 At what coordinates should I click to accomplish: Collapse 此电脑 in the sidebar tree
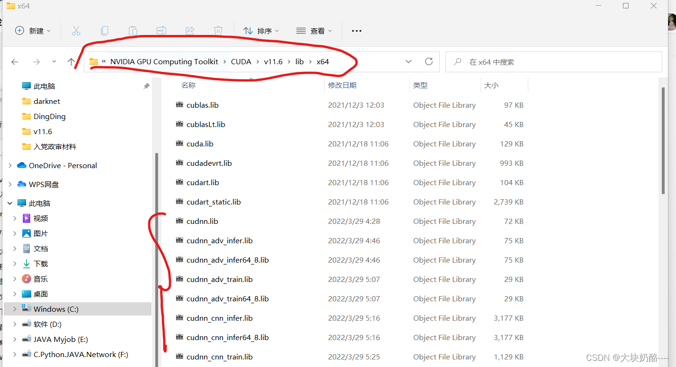9,203
